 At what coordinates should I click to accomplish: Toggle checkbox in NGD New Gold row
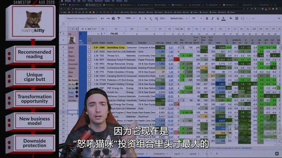(89, 51)
